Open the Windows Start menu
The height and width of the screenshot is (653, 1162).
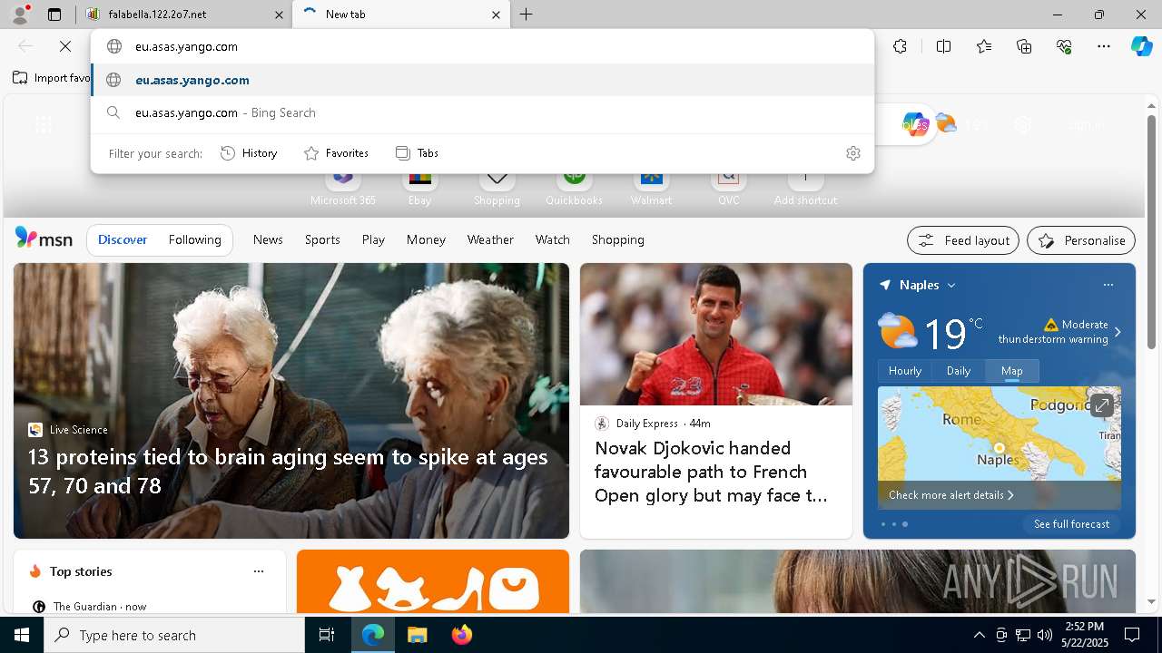pyautogui.click(x=22, y=635)
